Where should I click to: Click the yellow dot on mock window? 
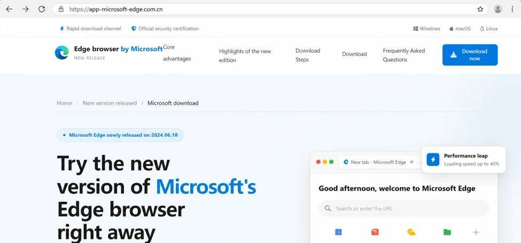click(x=325, y=162)
